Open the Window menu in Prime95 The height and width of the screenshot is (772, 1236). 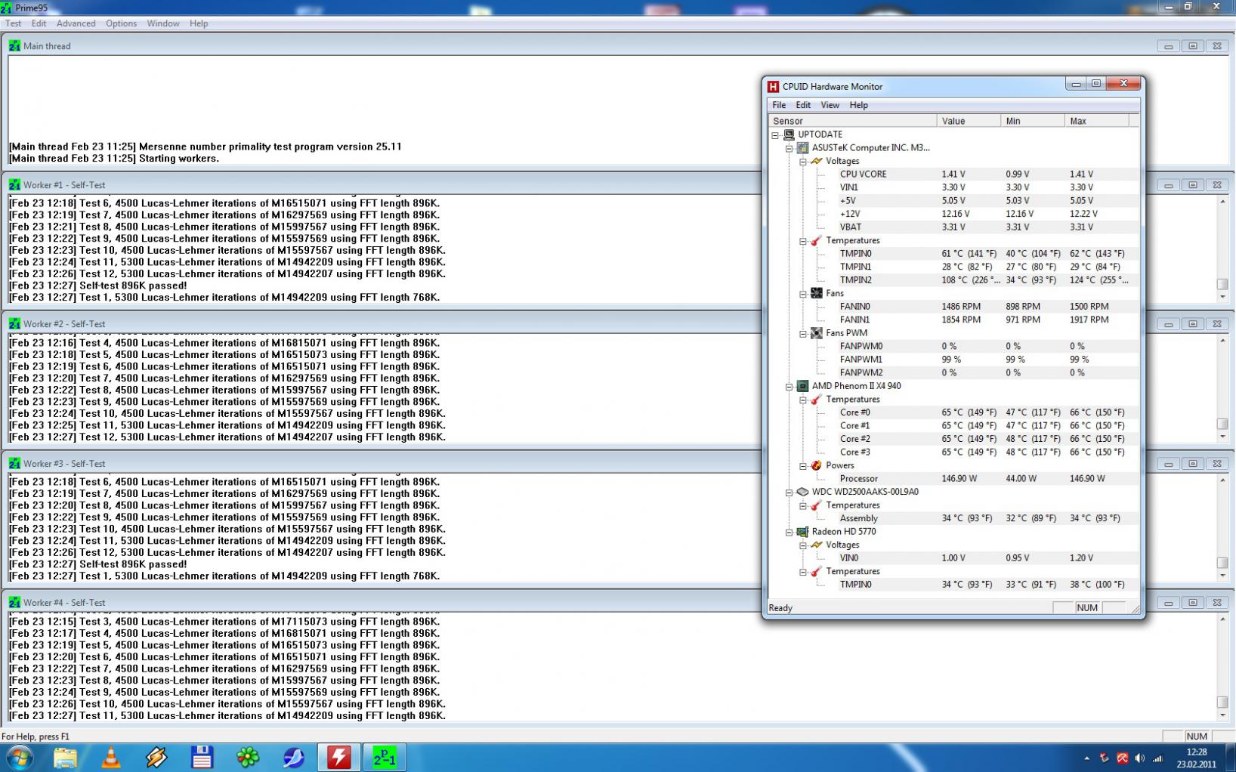point(163,23)
